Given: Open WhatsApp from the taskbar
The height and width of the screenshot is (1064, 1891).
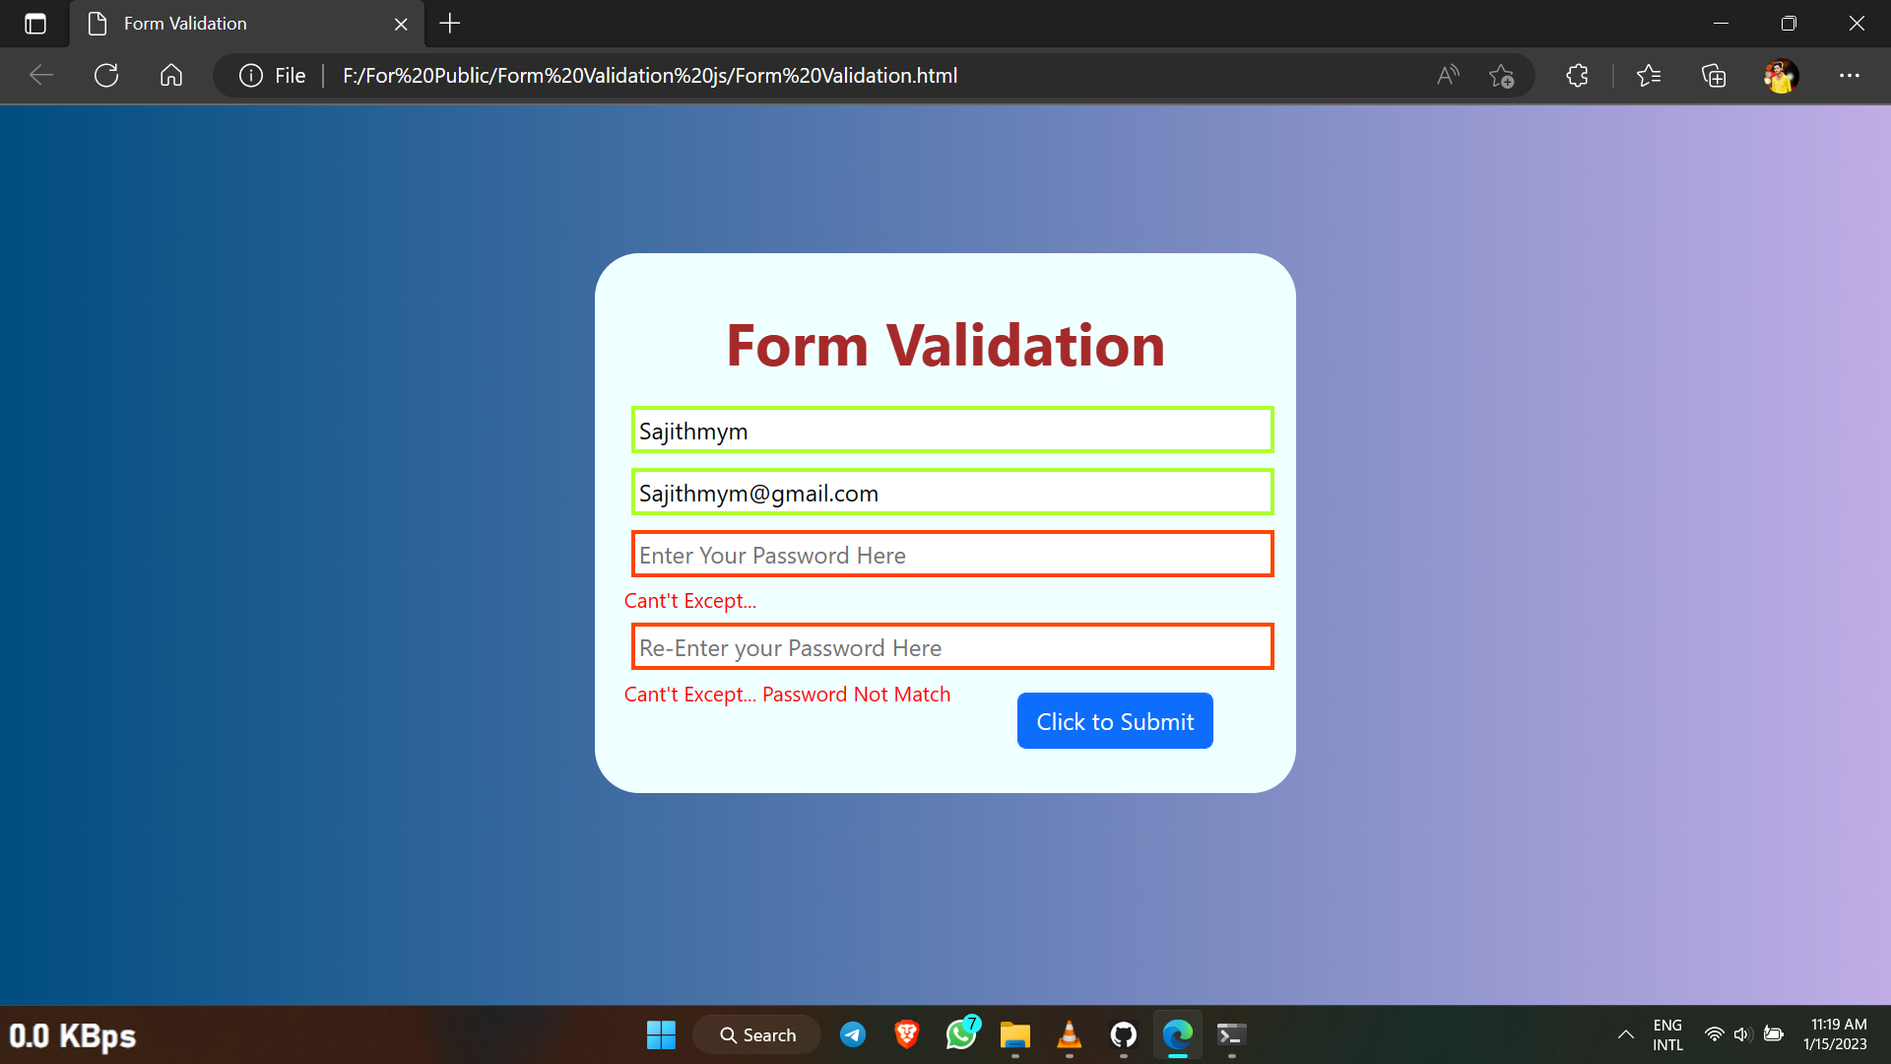Looking at the screenshot, I should [x=961, y=1034].
